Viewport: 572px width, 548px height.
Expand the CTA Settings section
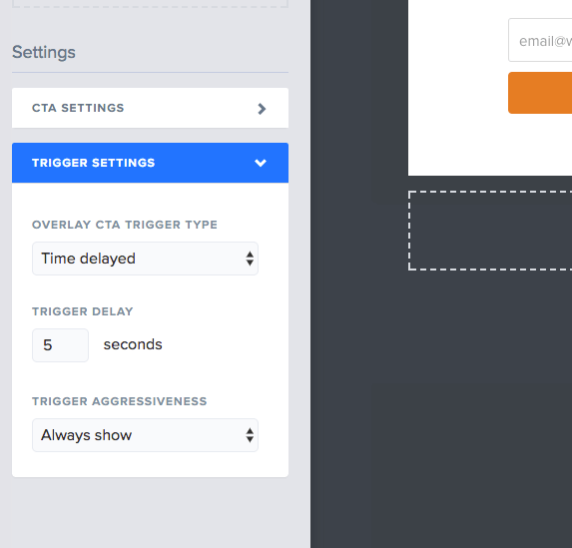pos(151,108)
